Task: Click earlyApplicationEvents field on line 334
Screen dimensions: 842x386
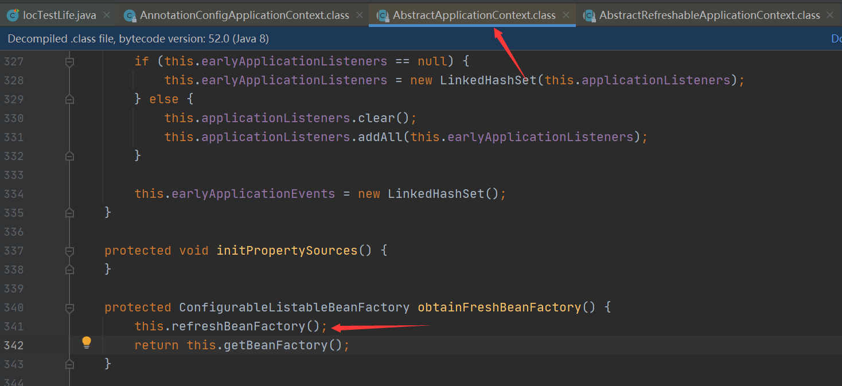Action: (x=254, y=194)
